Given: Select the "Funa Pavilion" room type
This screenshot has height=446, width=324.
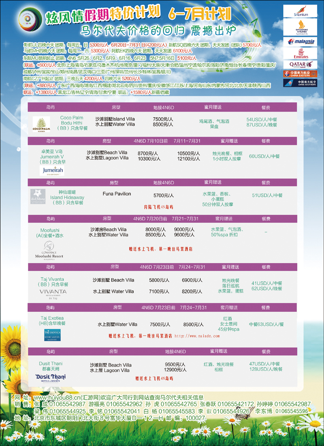Looking at the screenshot, I should point(117,194).
